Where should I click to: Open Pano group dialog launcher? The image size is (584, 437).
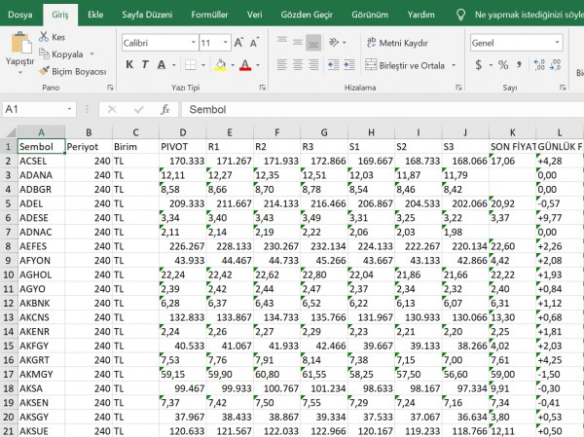click(x=110, y=88)
